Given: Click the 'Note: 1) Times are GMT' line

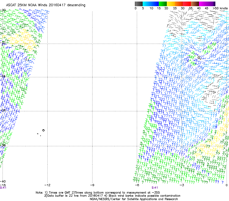Looking at the screenshot, I should point(98,193).
